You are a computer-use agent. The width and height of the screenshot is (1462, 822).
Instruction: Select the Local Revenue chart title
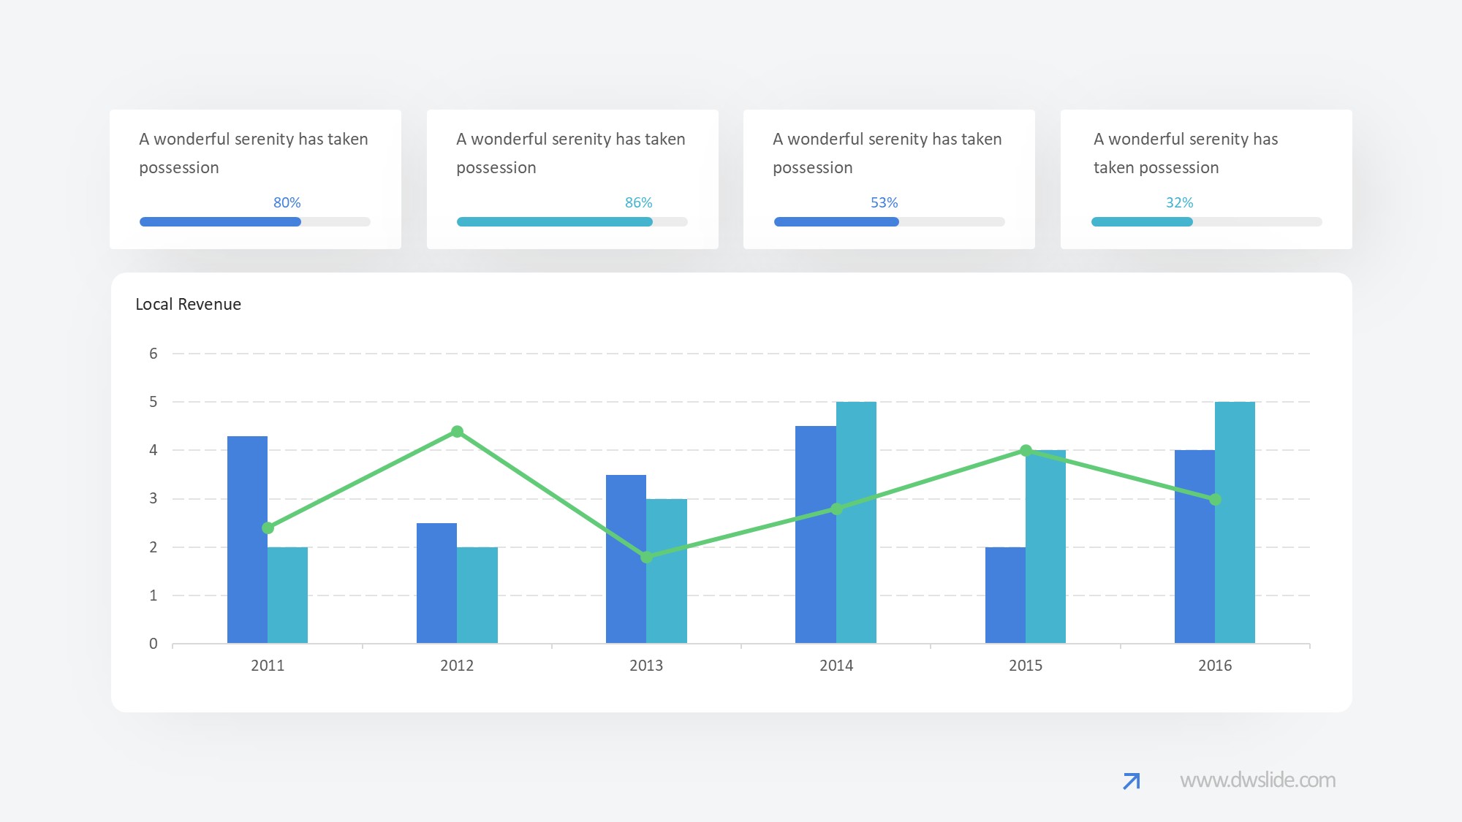coord(188,305)
